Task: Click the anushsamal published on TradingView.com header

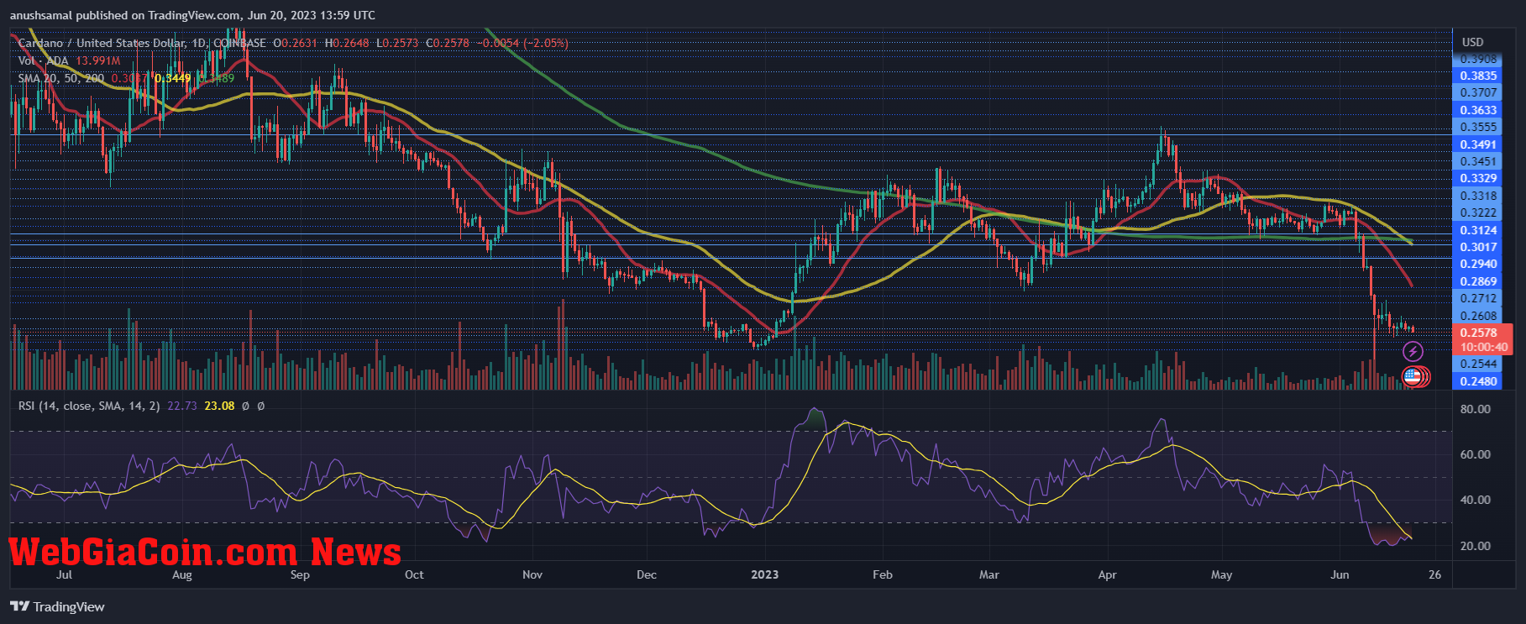Action: tap(192, 15)
